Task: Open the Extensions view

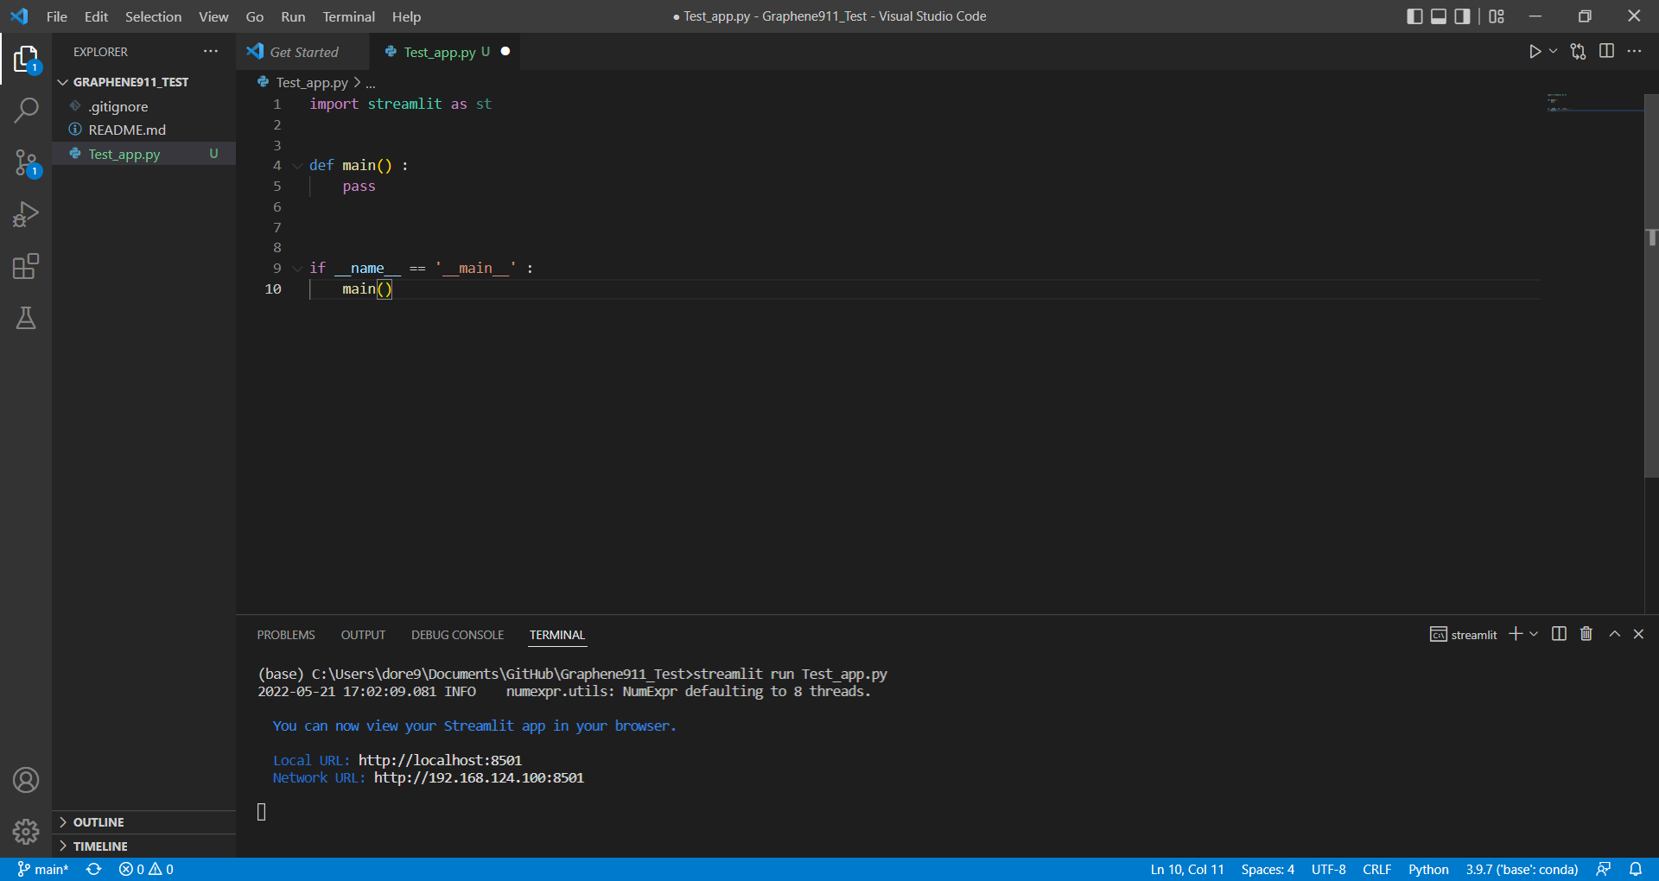Action: tap(26, 266)
